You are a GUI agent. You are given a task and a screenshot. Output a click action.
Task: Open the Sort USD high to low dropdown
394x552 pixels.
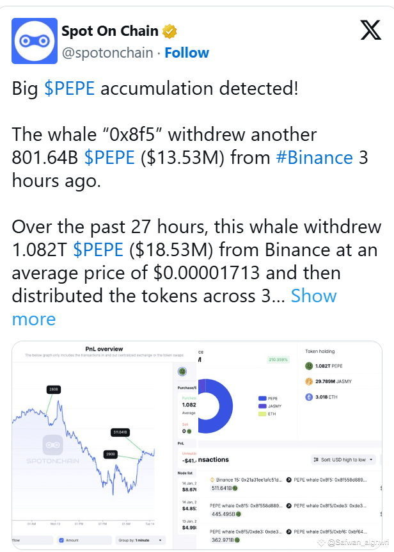coord(343,460)
